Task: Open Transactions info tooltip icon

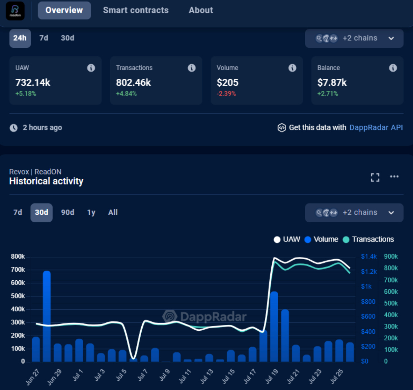Action: pos(192,68)
